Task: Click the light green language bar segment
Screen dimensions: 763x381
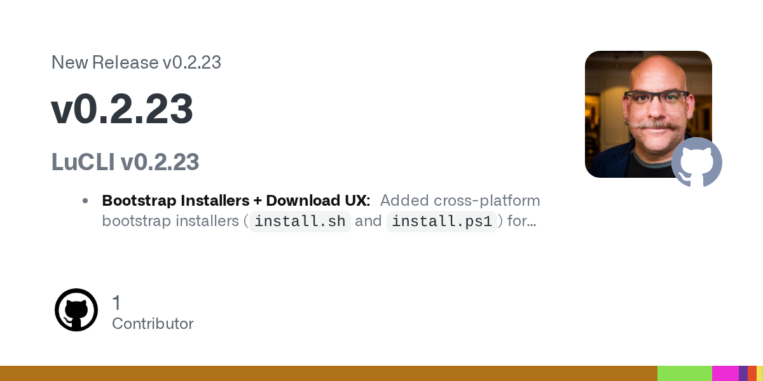Action: pyautogui.click(x=684, y=373)
